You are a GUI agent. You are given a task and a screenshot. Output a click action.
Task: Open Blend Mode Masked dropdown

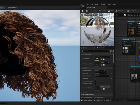pos(101,73)
